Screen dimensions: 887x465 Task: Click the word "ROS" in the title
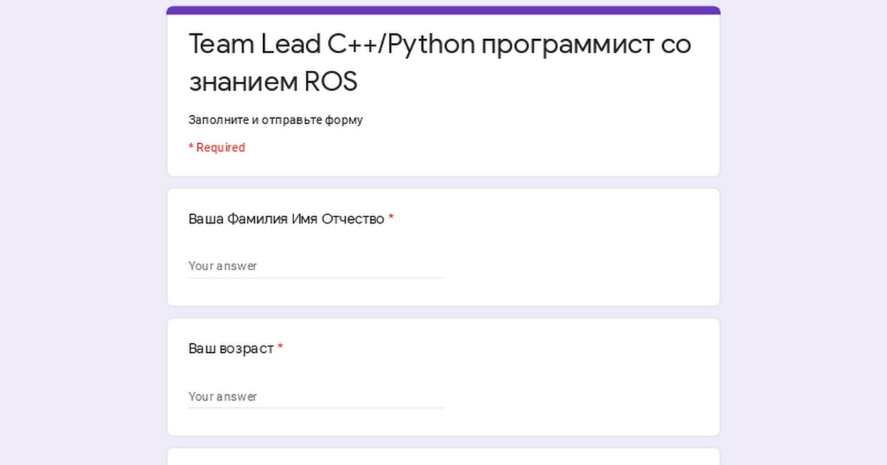coord(330,82)
